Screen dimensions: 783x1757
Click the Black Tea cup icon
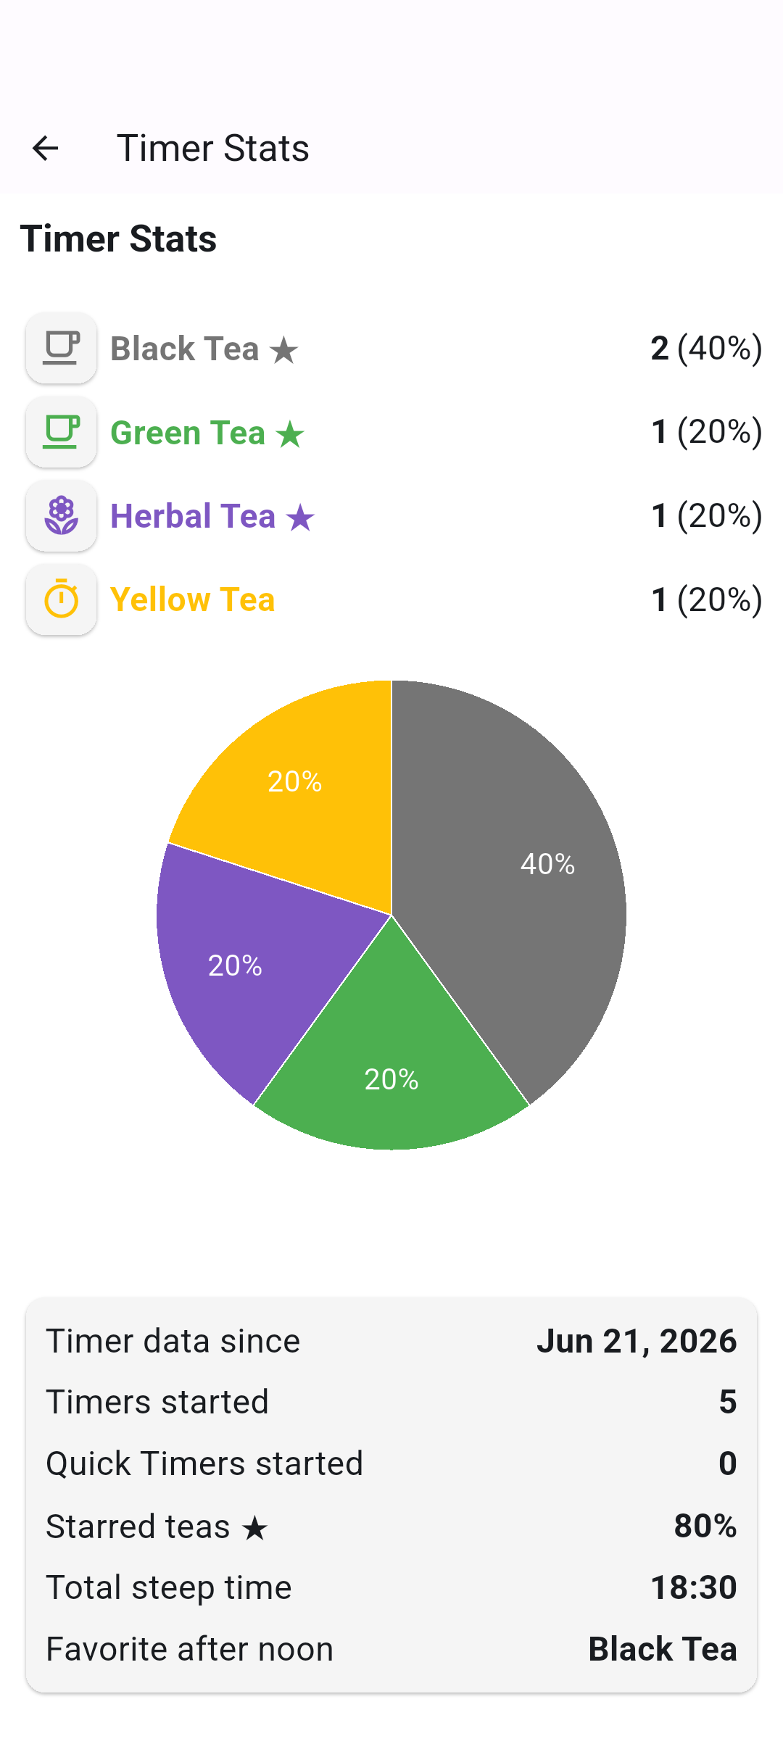[62, 348]
